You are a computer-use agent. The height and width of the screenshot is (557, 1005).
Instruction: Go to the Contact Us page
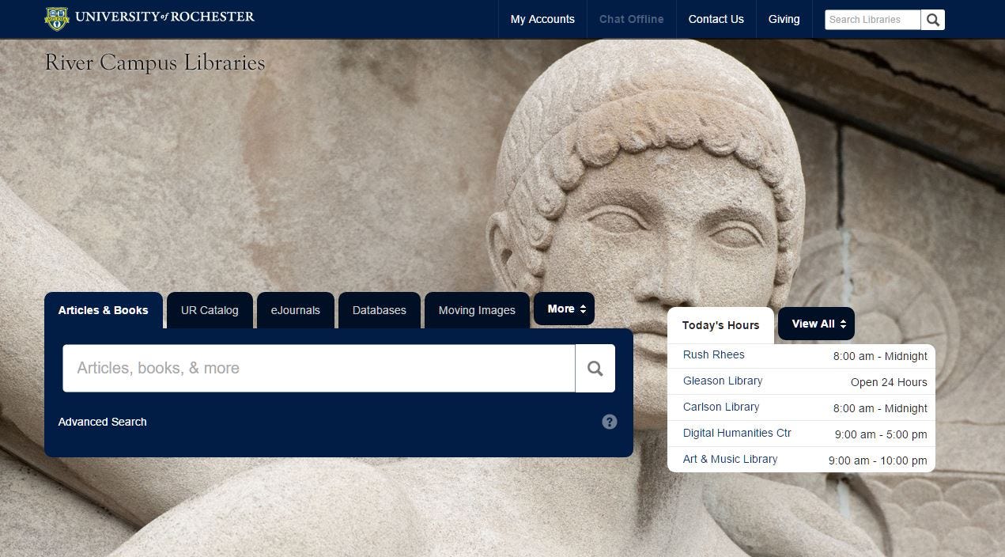(x=716, y=19)
